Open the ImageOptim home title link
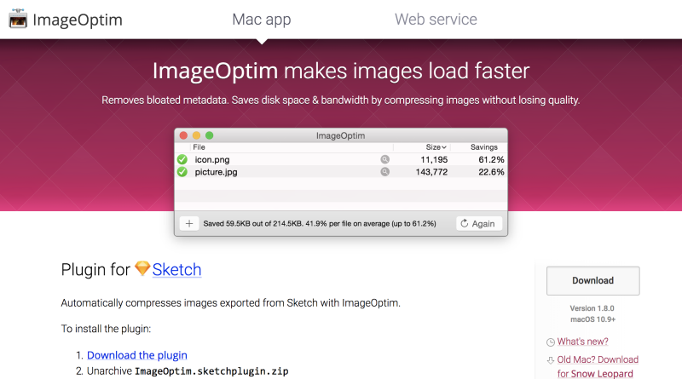682x379 pixels. coord(78,20)
